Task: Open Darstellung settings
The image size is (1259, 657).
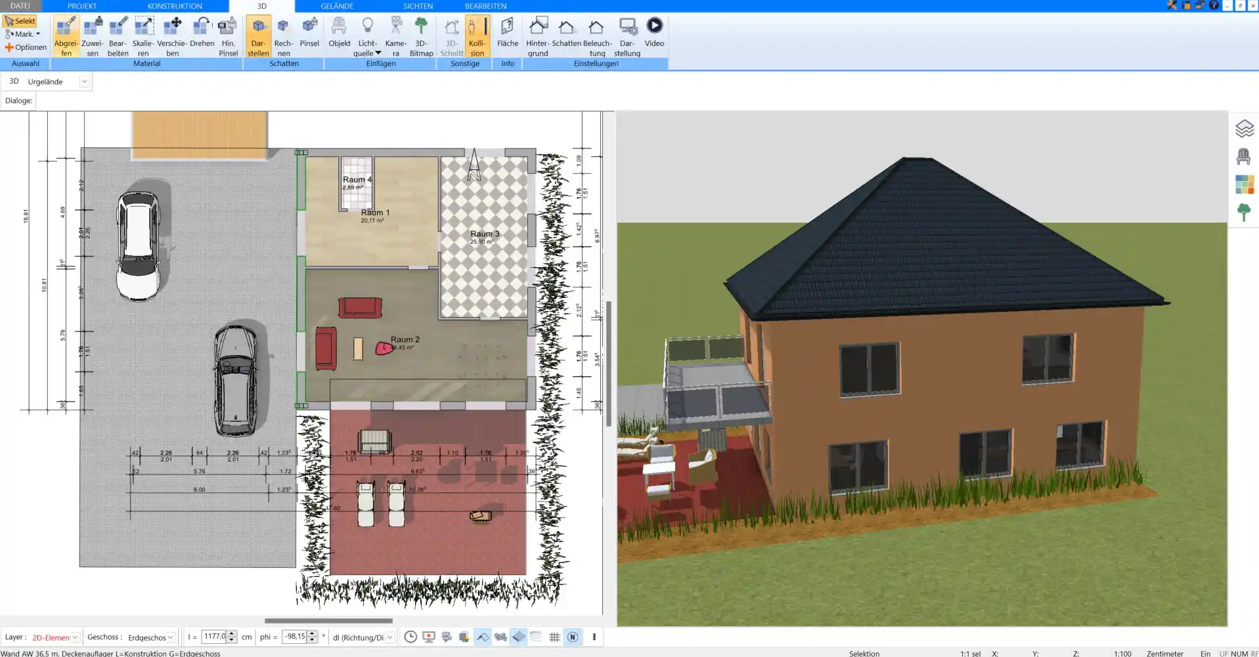Action: click(627, 37)
